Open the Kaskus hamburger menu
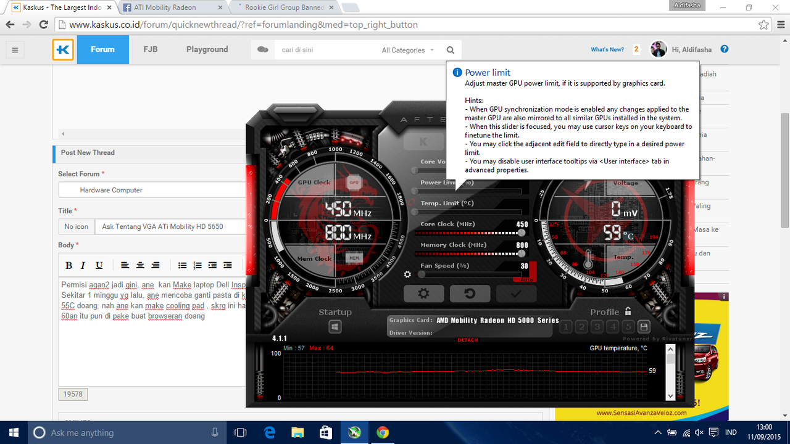 click(15, 50)
